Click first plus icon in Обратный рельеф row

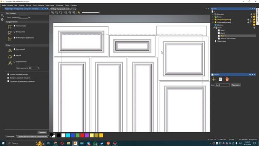tap(248, 22)
